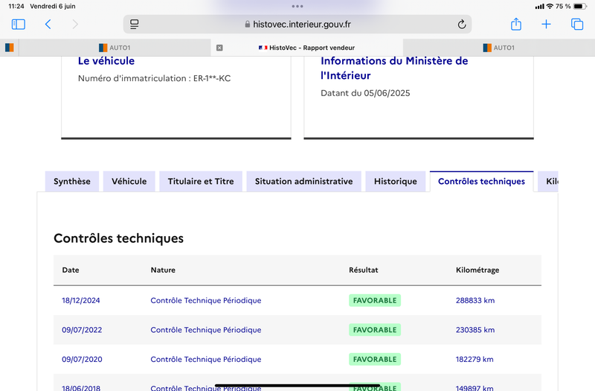Viewport: 595px width, 391px height.
Task: Click the Datant du 05/06/2025 text
Action: (x=365, y=93)
